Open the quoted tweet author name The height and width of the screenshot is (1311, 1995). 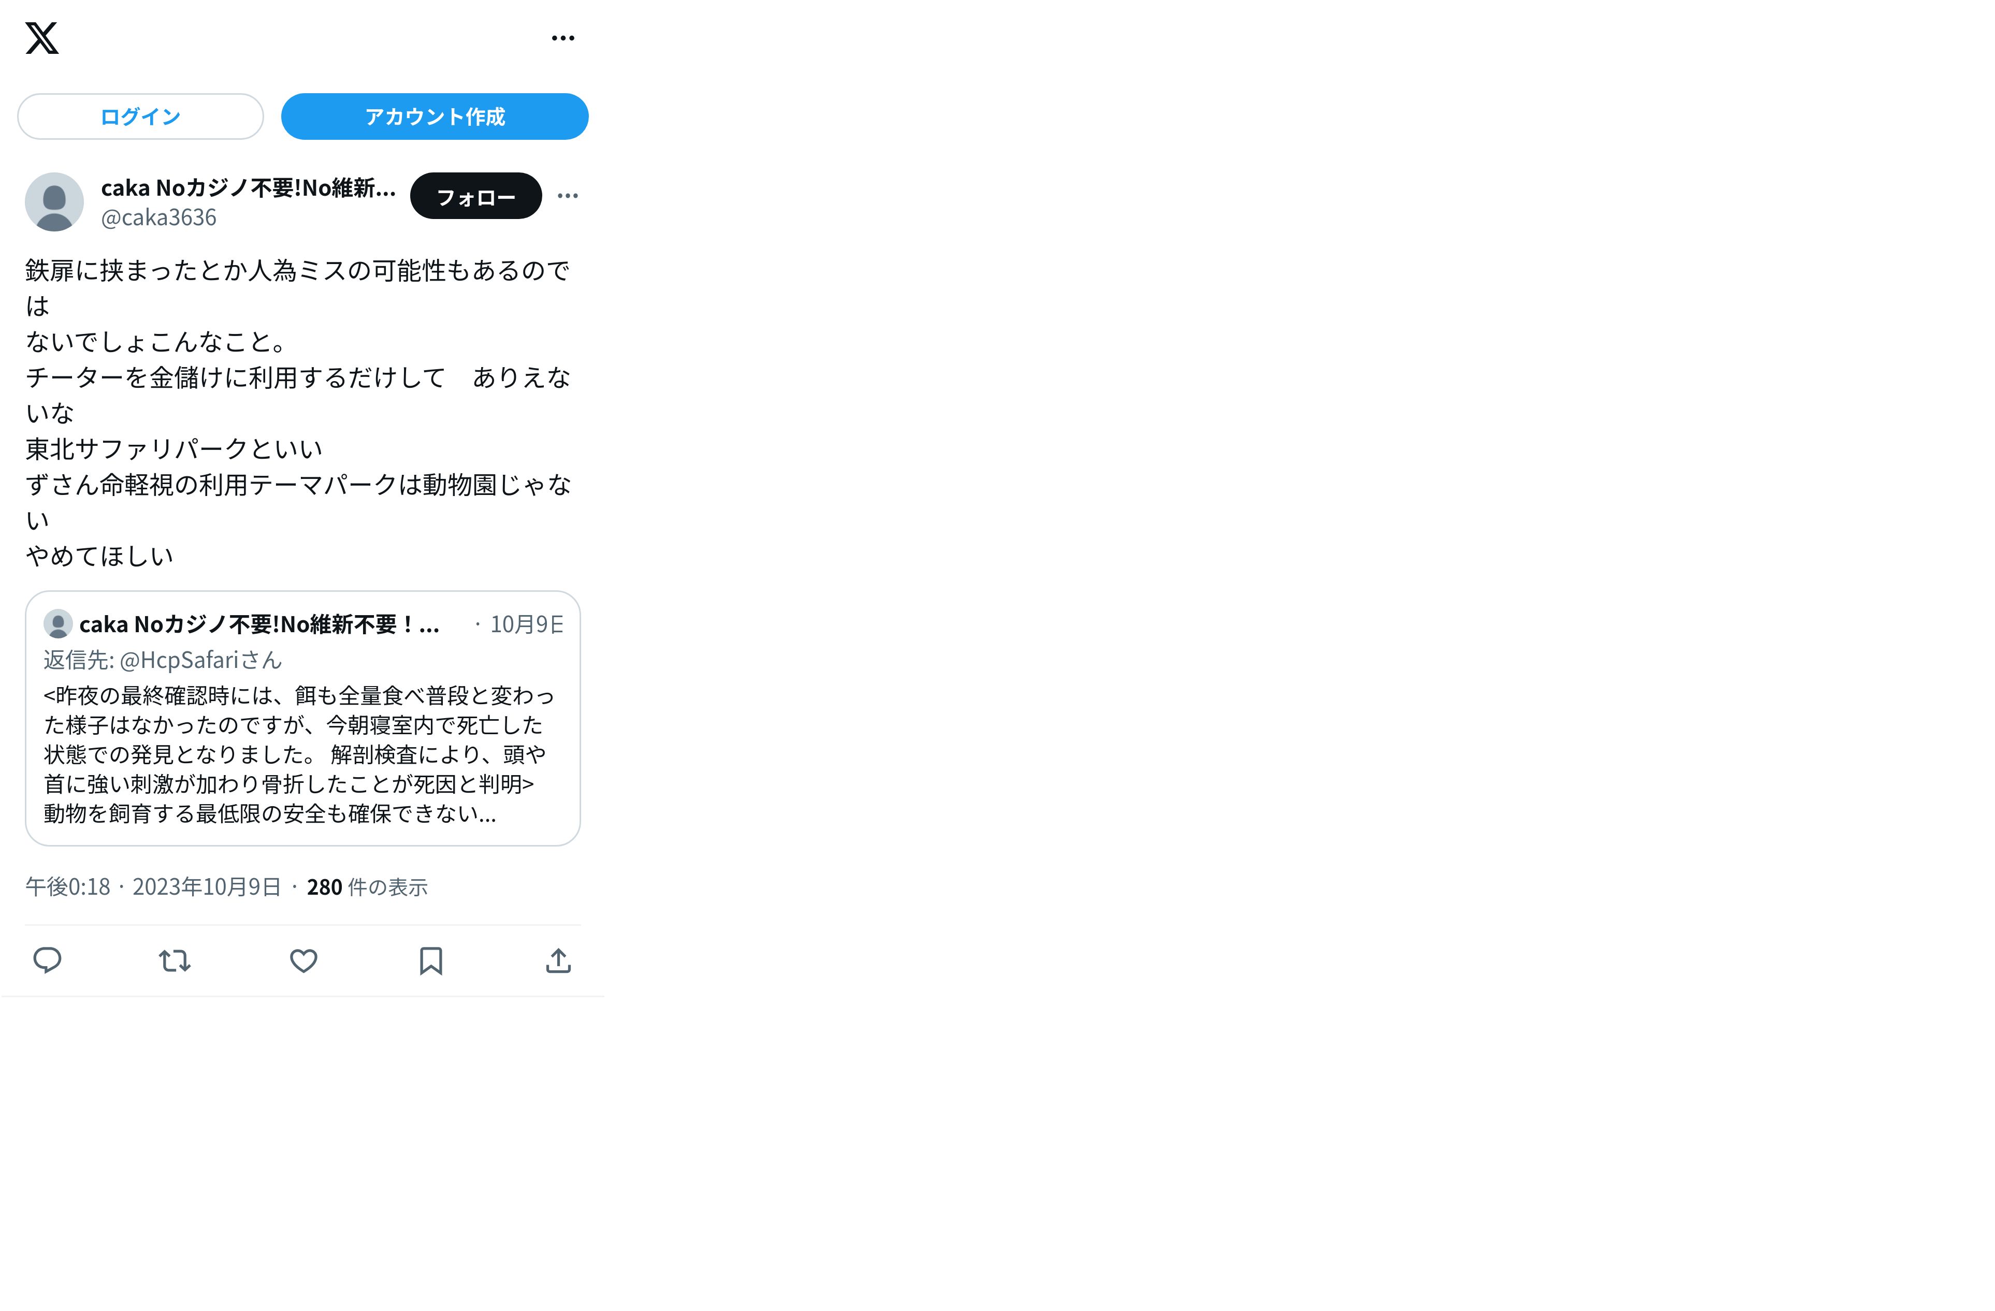pyautogui.click(x=260, y=624)
